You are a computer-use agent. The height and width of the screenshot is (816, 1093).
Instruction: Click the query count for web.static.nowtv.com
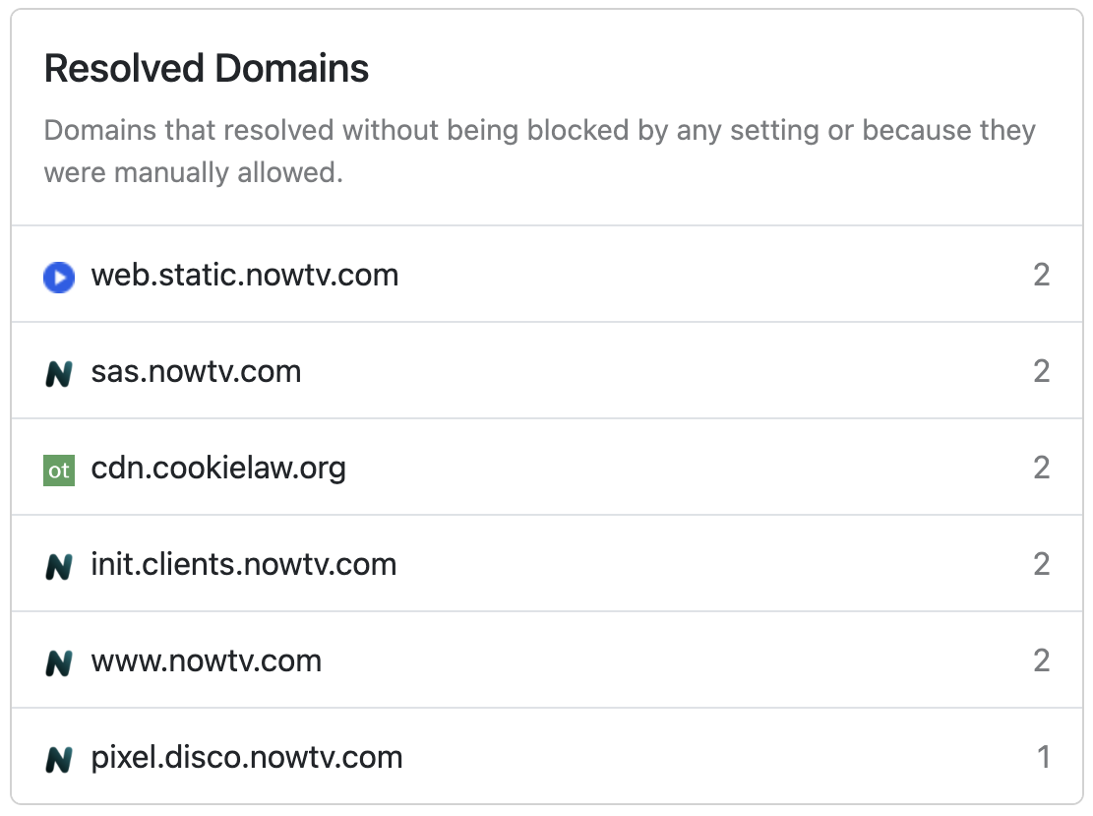click(1042, 275)
